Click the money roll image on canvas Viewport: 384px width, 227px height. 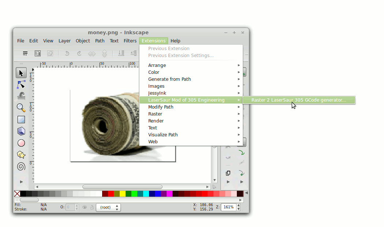[x=110, y=125]
